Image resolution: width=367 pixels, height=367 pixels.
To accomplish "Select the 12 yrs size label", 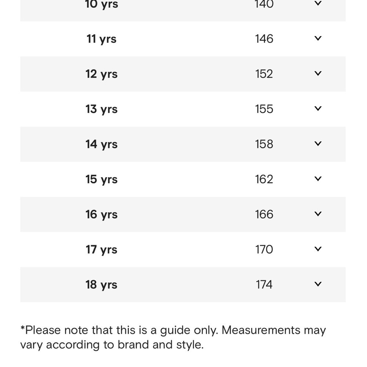I will point(101,74).
